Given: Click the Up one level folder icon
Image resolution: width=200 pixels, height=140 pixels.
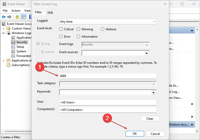Looking at the screenshot, I should 17,17.
